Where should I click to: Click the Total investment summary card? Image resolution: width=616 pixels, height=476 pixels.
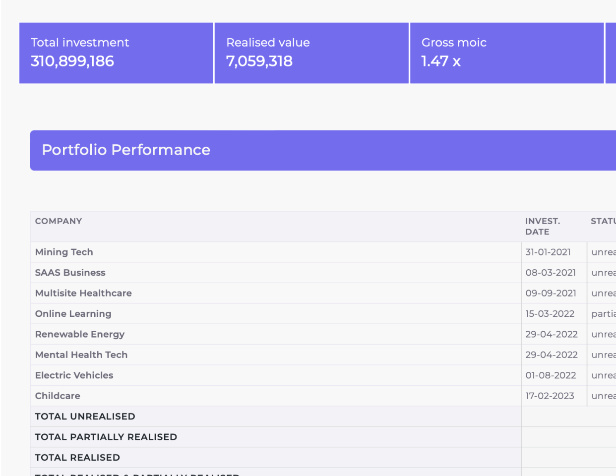tap(116, 53)
